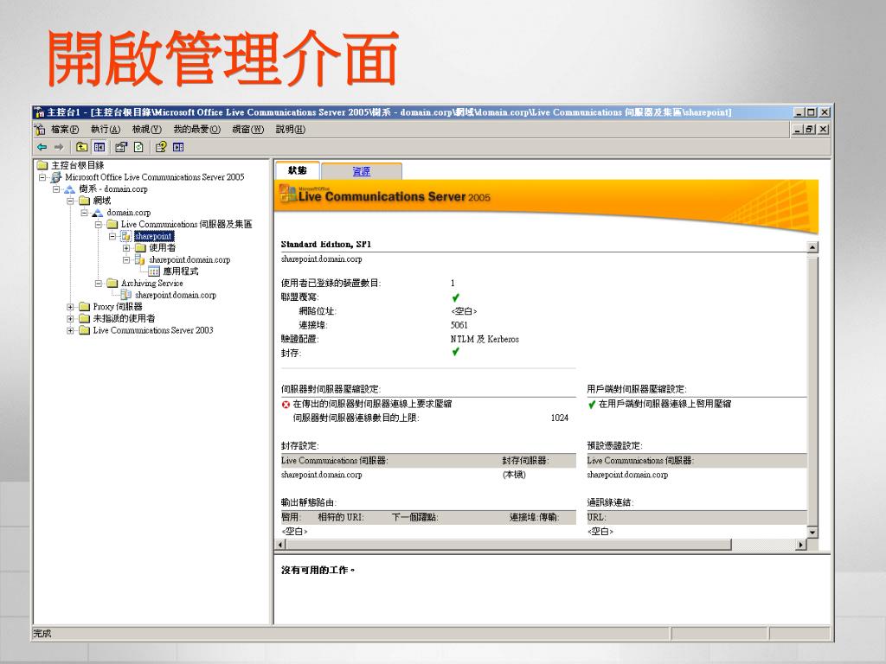Viewport: 886px width, 664px height.
Task: Click the Live Communications Server banner logo
Action: (x=384, y=195)
